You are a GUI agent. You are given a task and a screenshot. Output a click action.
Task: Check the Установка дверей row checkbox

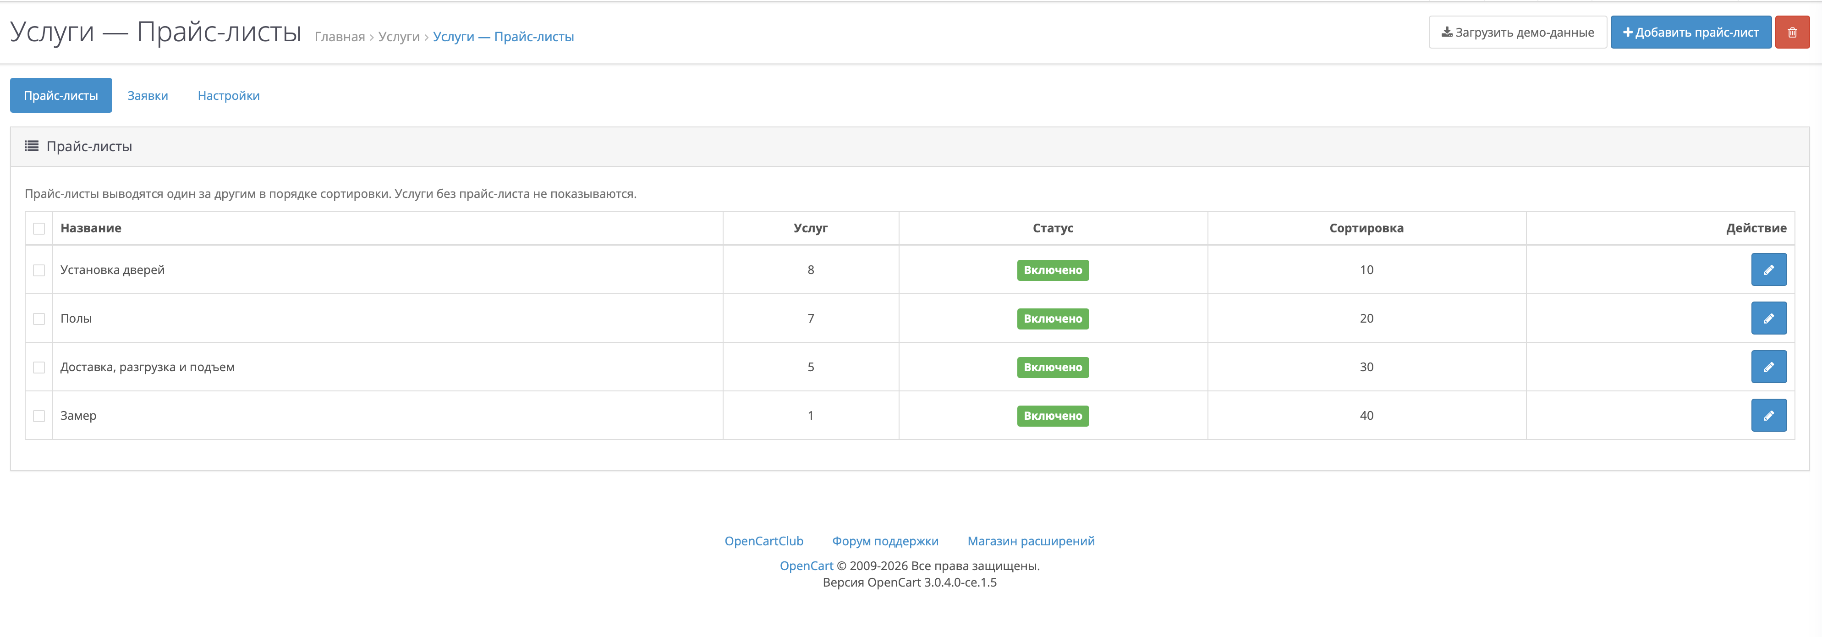(39, 271)
